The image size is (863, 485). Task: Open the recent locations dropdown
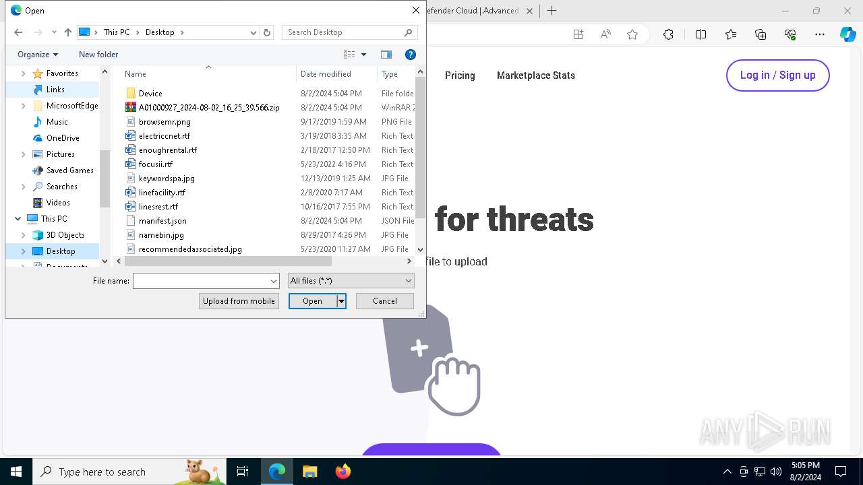coord(54,32)
